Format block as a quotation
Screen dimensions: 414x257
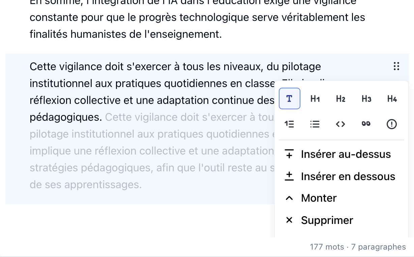coord(366,124)
